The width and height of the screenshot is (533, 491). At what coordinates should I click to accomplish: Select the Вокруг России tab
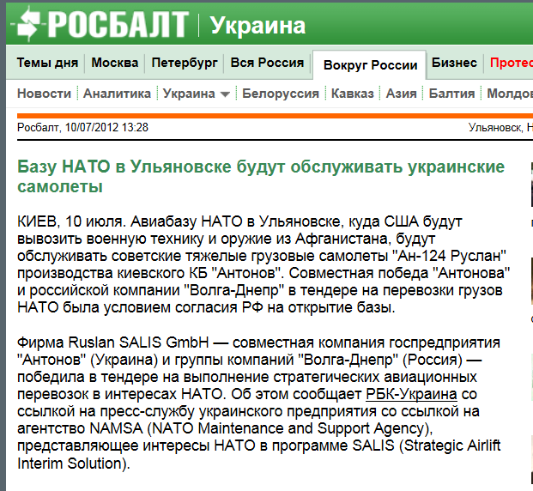tap(369, 64)
